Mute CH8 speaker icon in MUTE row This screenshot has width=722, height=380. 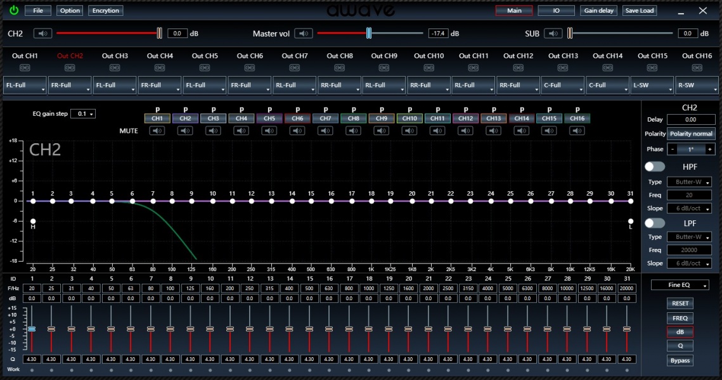[x=354, y=130]
